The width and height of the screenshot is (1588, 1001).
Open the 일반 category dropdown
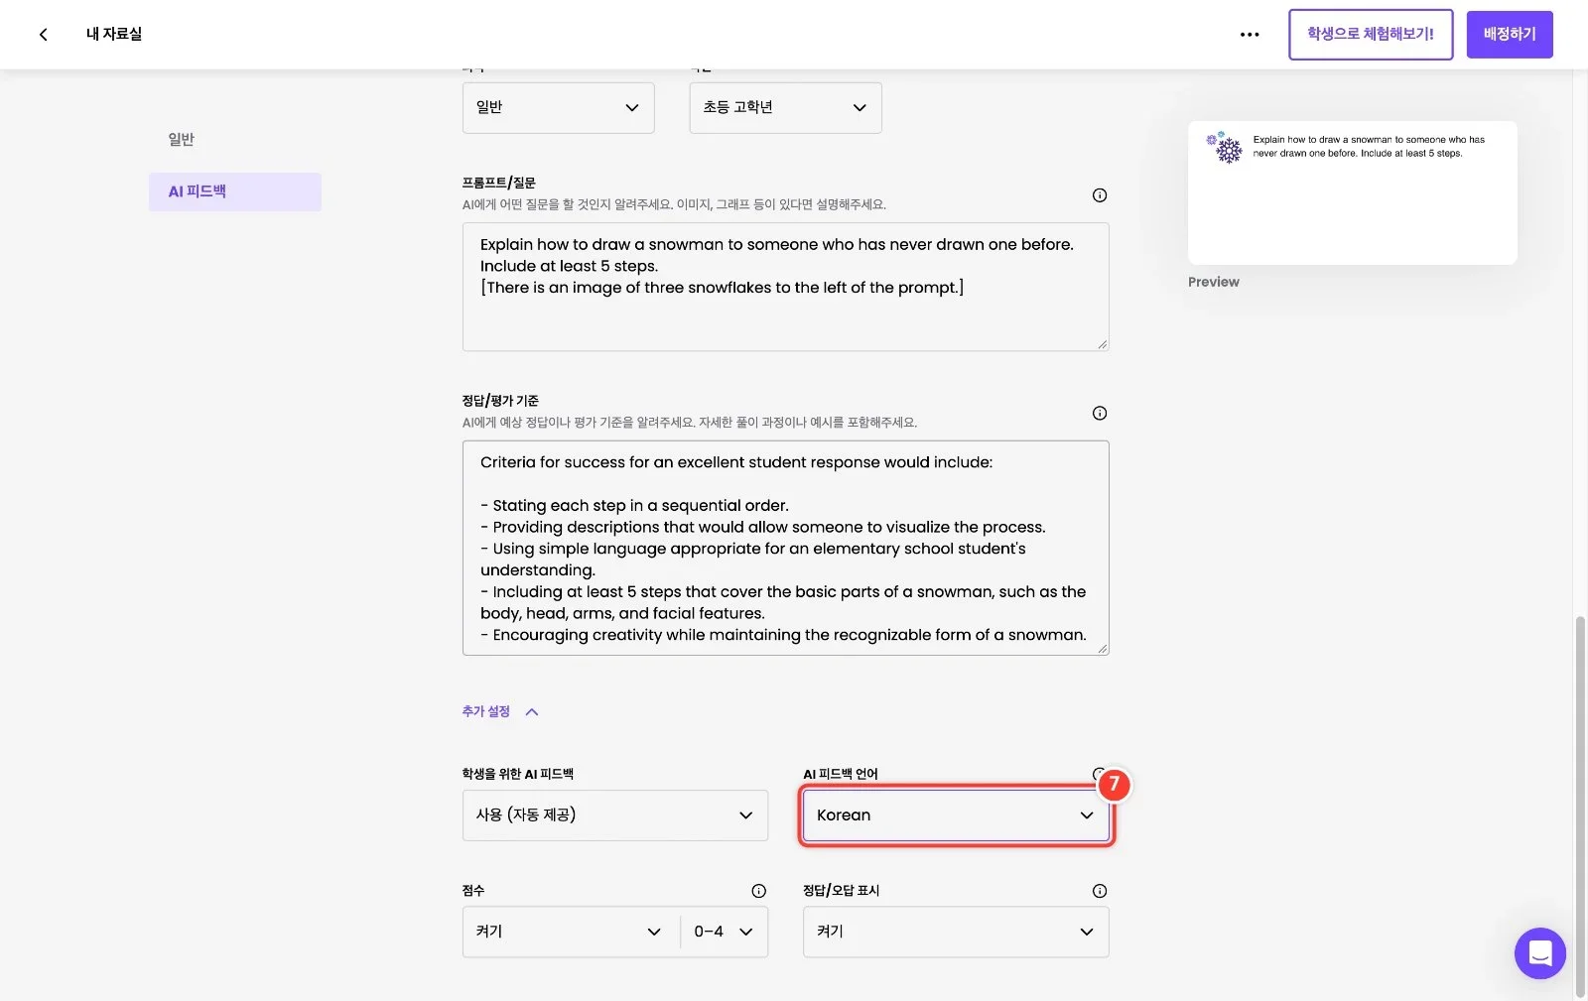[558, 107]
